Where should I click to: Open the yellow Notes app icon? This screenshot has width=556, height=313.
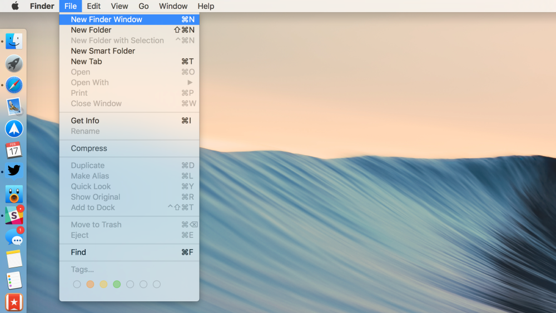click(x=14, y=259)
